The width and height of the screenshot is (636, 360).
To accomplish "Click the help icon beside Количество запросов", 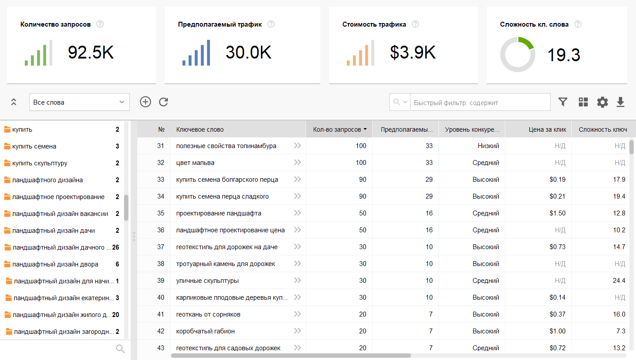I will pyautogui.click(x=100, y=24).
